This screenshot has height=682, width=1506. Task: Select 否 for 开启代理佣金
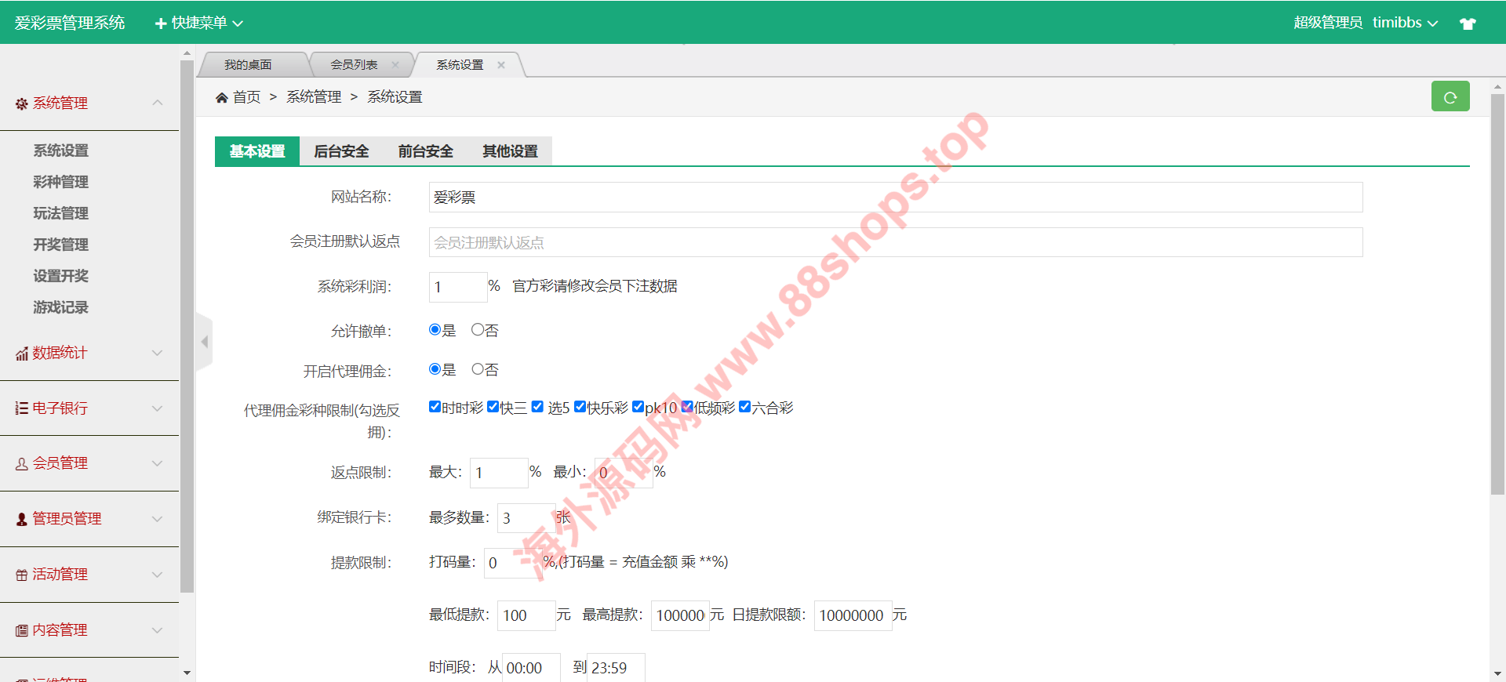click(477, 369)
